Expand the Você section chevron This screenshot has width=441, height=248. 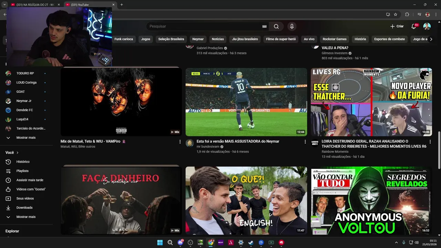click(x=18, y=153)
